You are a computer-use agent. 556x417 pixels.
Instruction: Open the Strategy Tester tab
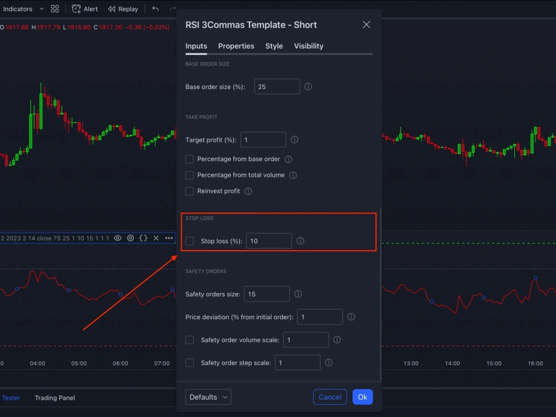pyautogui.click(x=10, y=398)
